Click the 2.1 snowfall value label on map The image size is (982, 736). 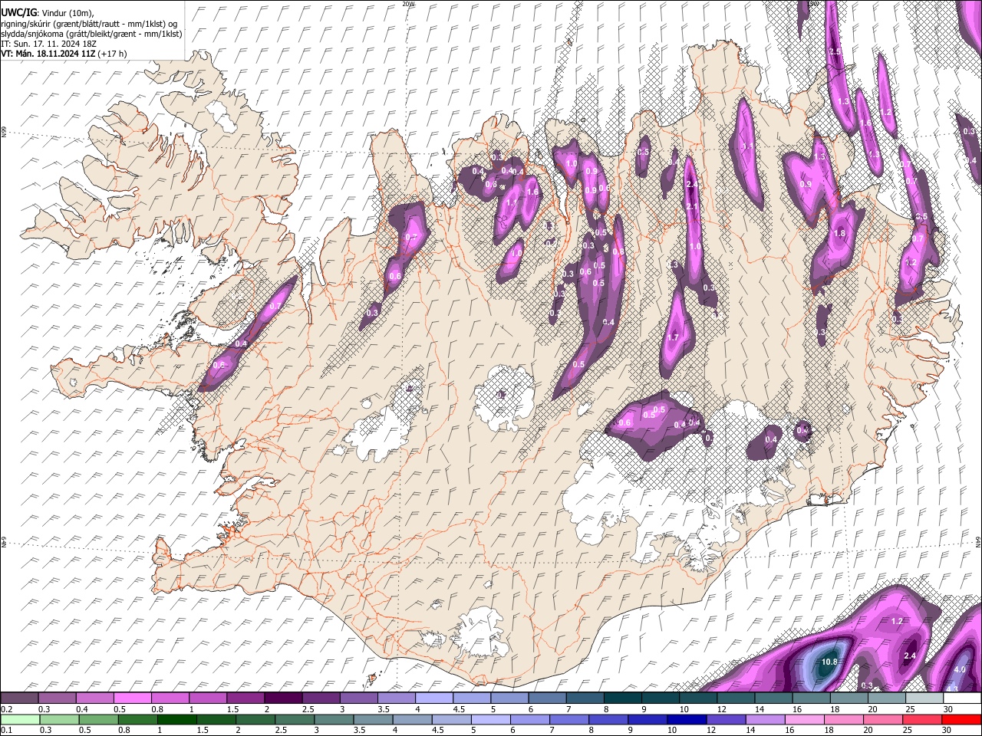[691, 207]
